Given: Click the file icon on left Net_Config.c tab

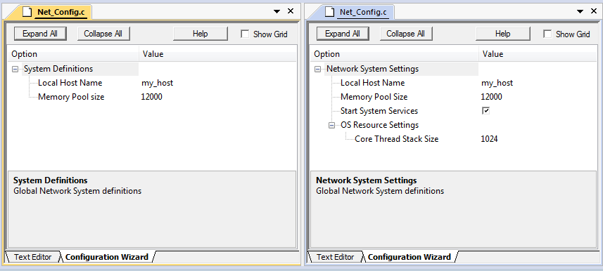Looking at the screenshot, I should click(x=27, y=12).
